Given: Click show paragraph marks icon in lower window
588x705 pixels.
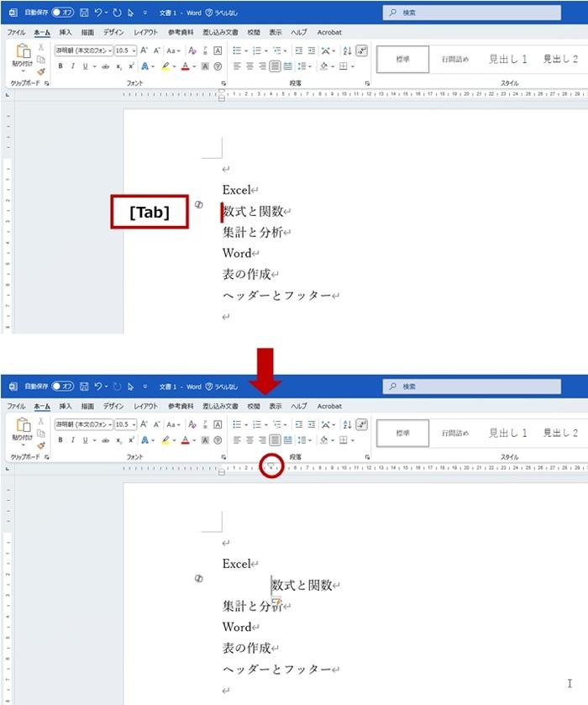Looking at the screenshot, I should (x=361, y=424).
